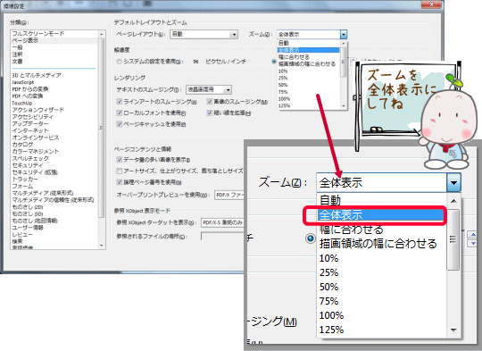Click scroll-down arrow of enlarged Zoom list

pyautogui.click(x=453, y=330)
